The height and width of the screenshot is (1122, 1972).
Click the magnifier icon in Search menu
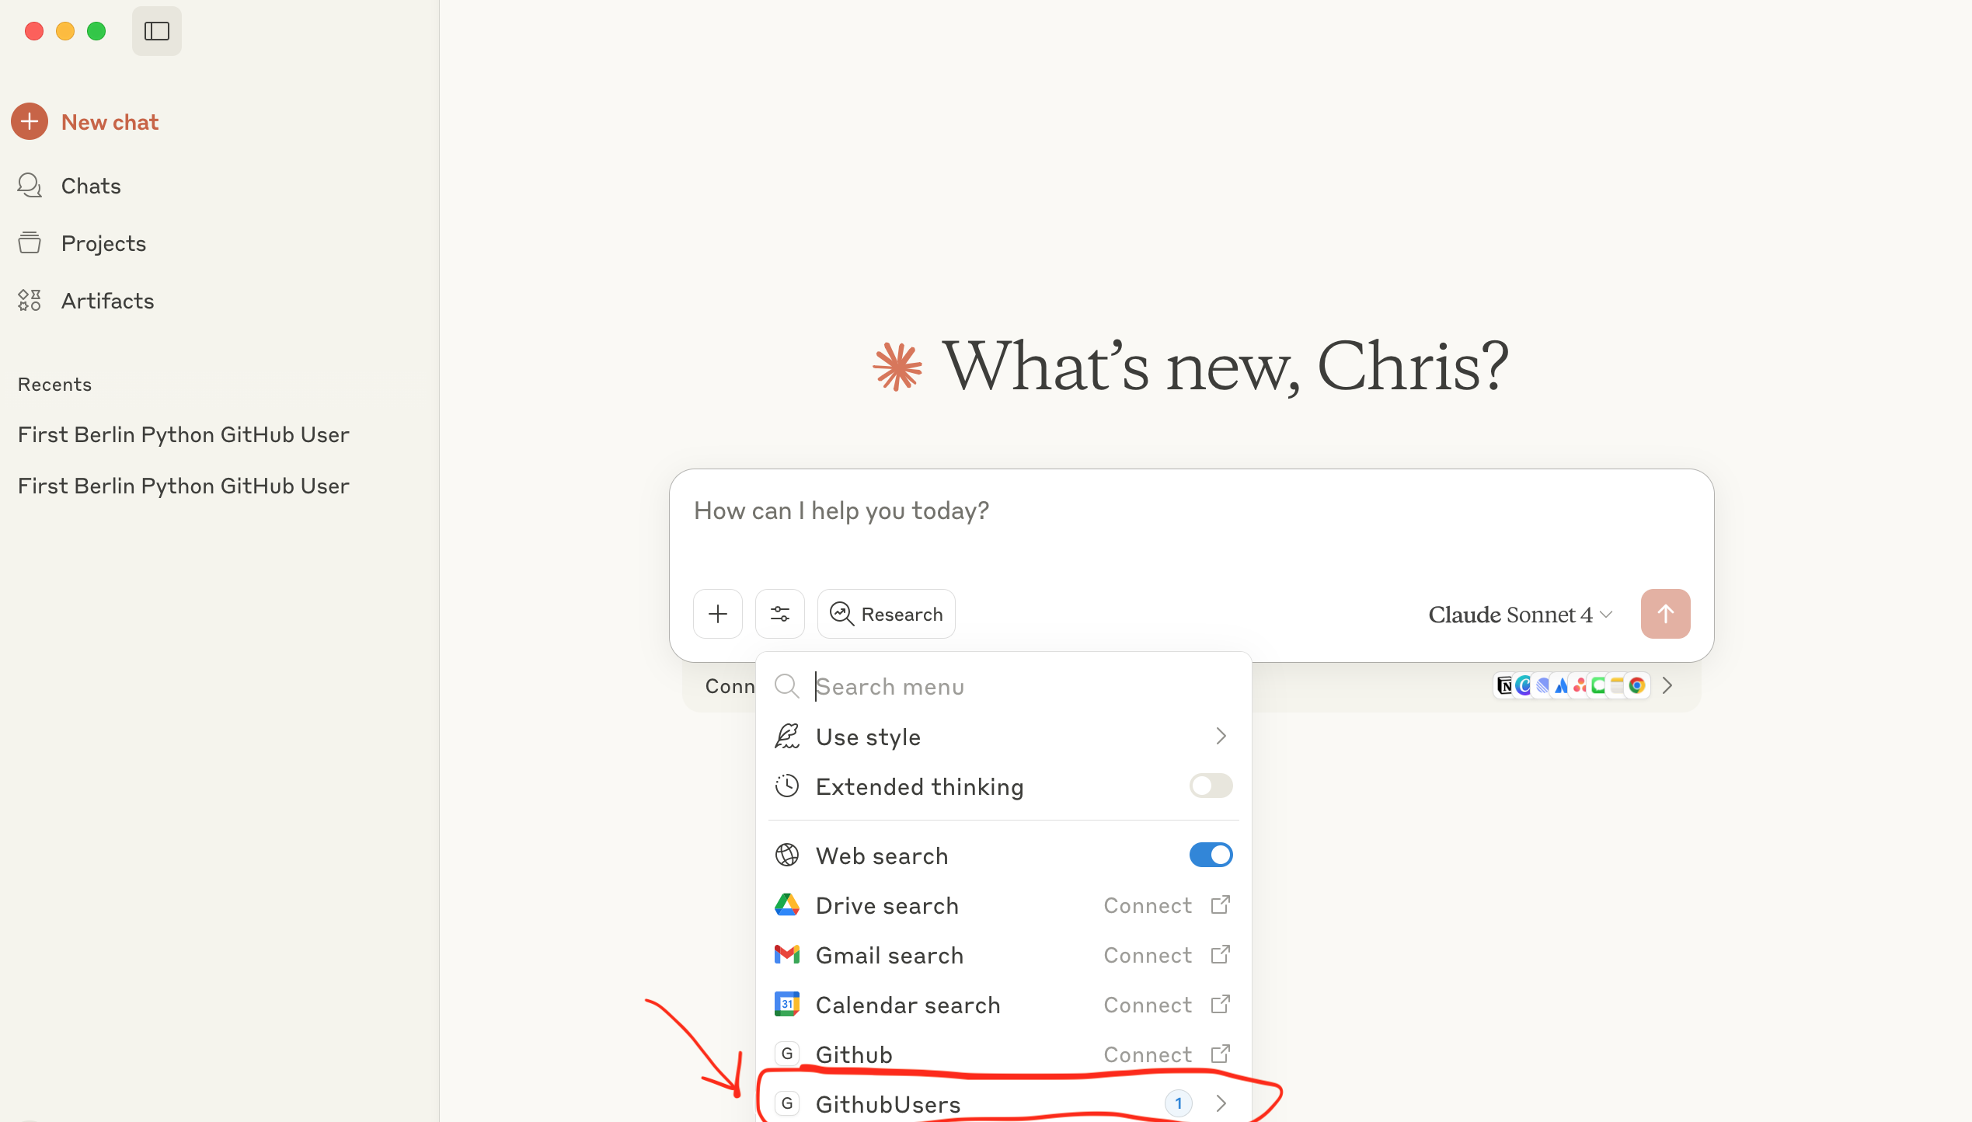[787, 686]
